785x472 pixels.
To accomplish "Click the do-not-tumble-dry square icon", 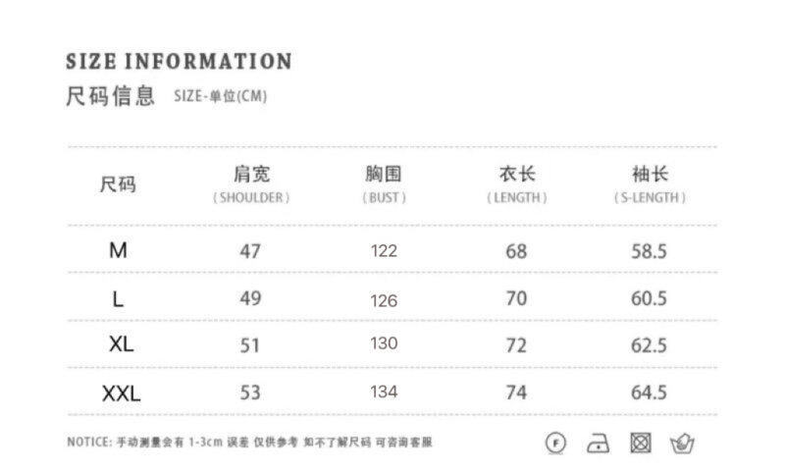I will 641,443.
